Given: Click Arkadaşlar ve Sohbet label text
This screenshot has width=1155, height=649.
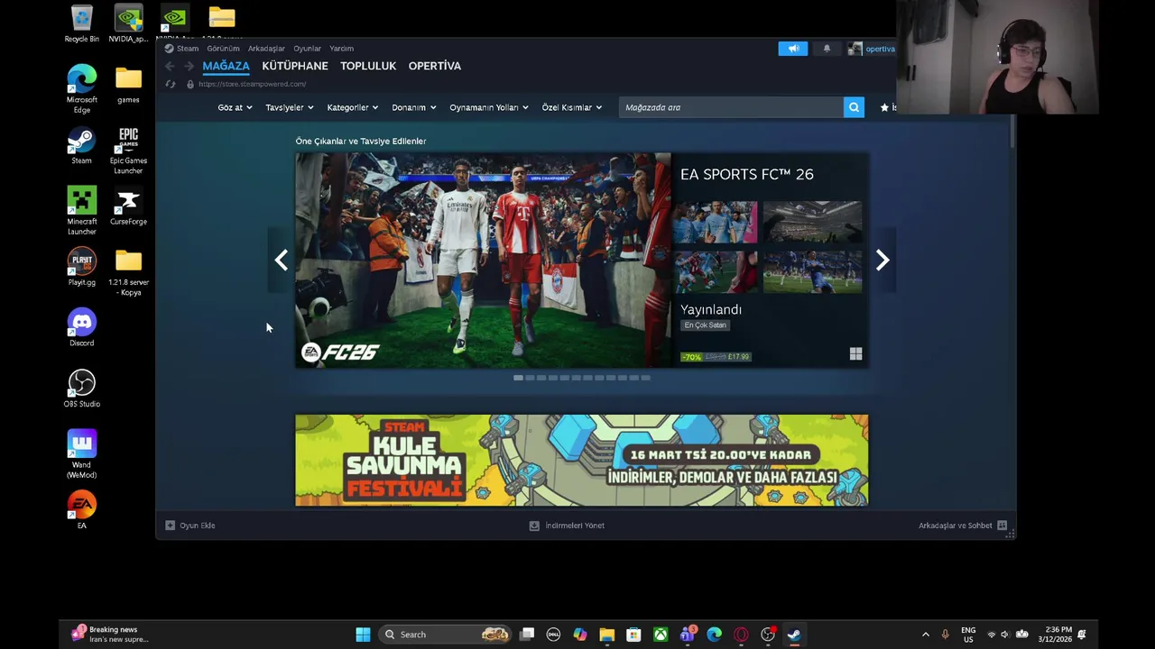Looking at the screenshot, I should point(956,526).
